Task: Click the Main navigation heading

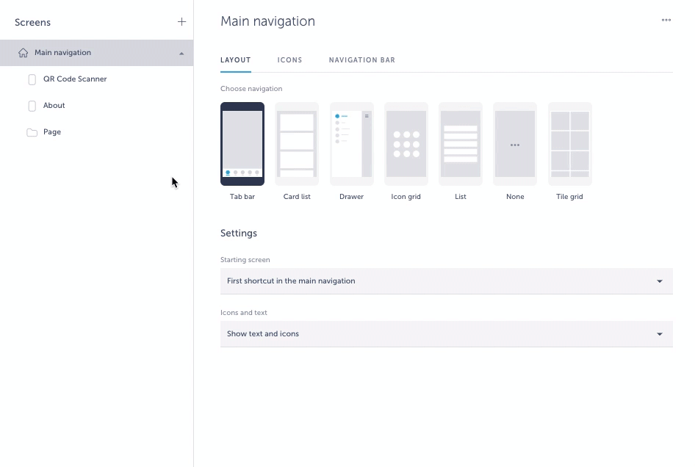Action: tap(267, 21)
